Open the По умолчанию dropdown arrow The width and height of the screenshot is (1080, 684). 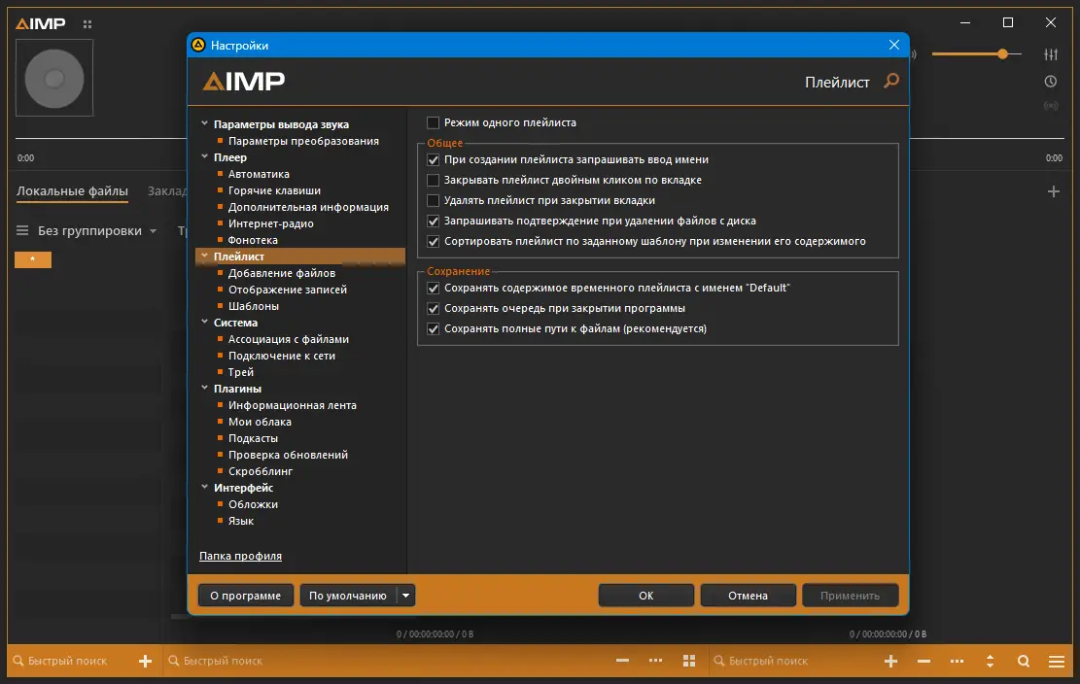[405, 596]
